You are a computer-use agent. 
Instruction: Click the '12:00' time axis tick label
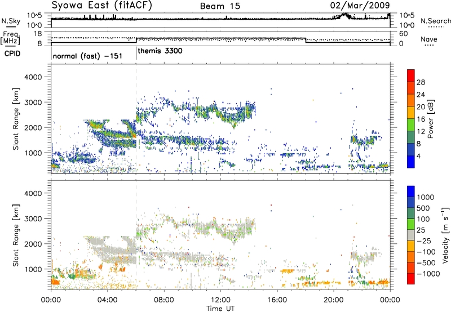pos(220,300)
